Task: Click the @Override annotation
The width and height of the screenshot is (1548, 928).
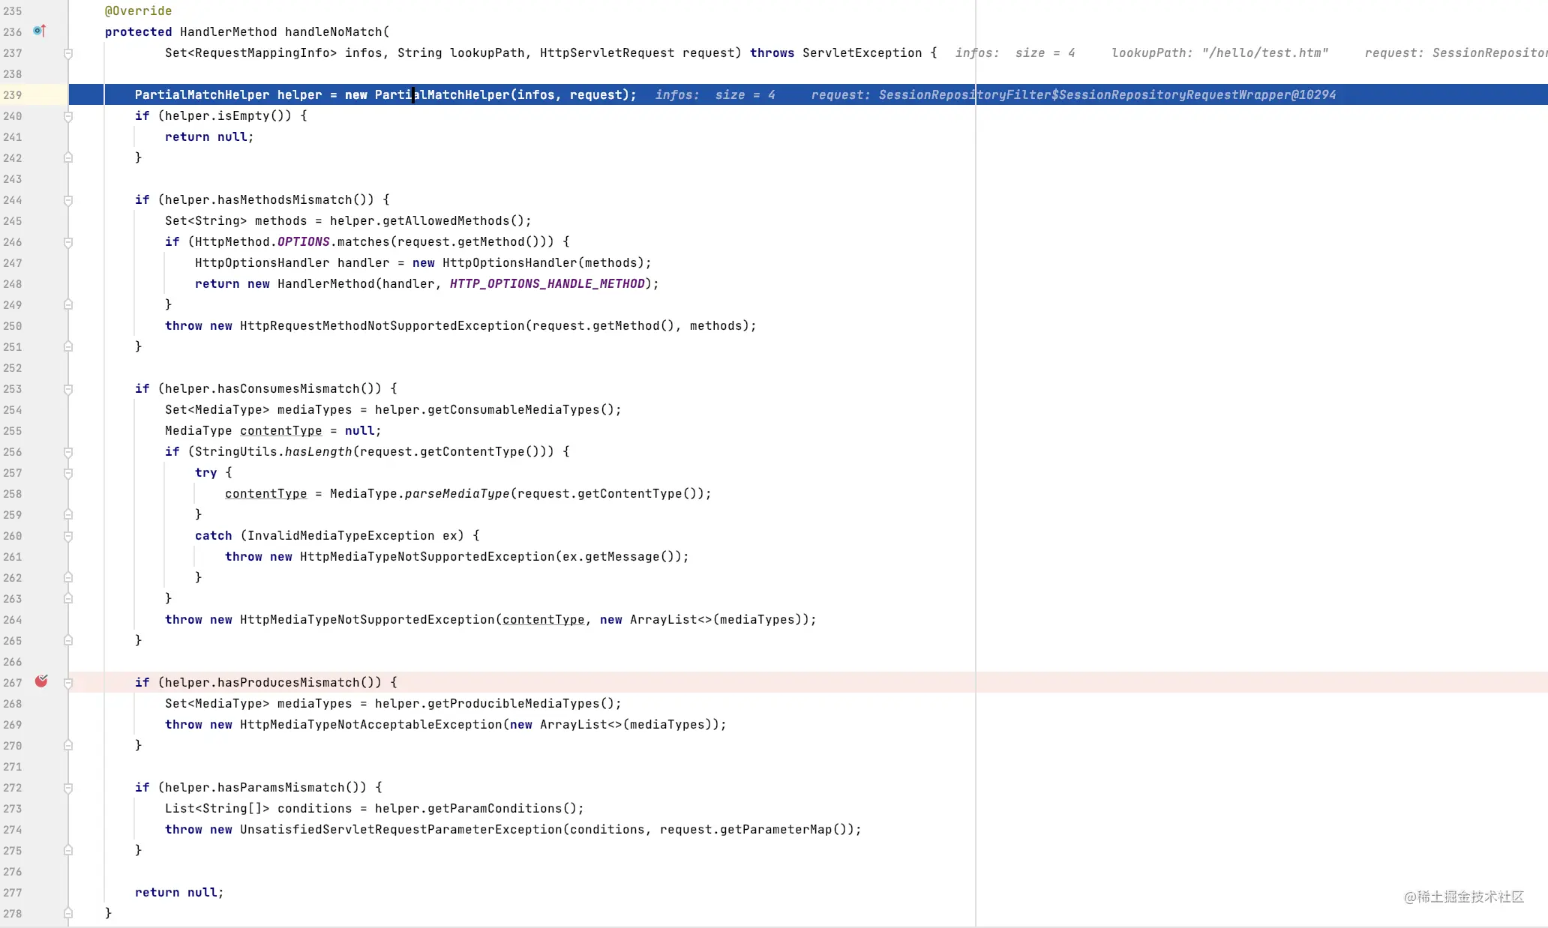Action: point(138,10)
